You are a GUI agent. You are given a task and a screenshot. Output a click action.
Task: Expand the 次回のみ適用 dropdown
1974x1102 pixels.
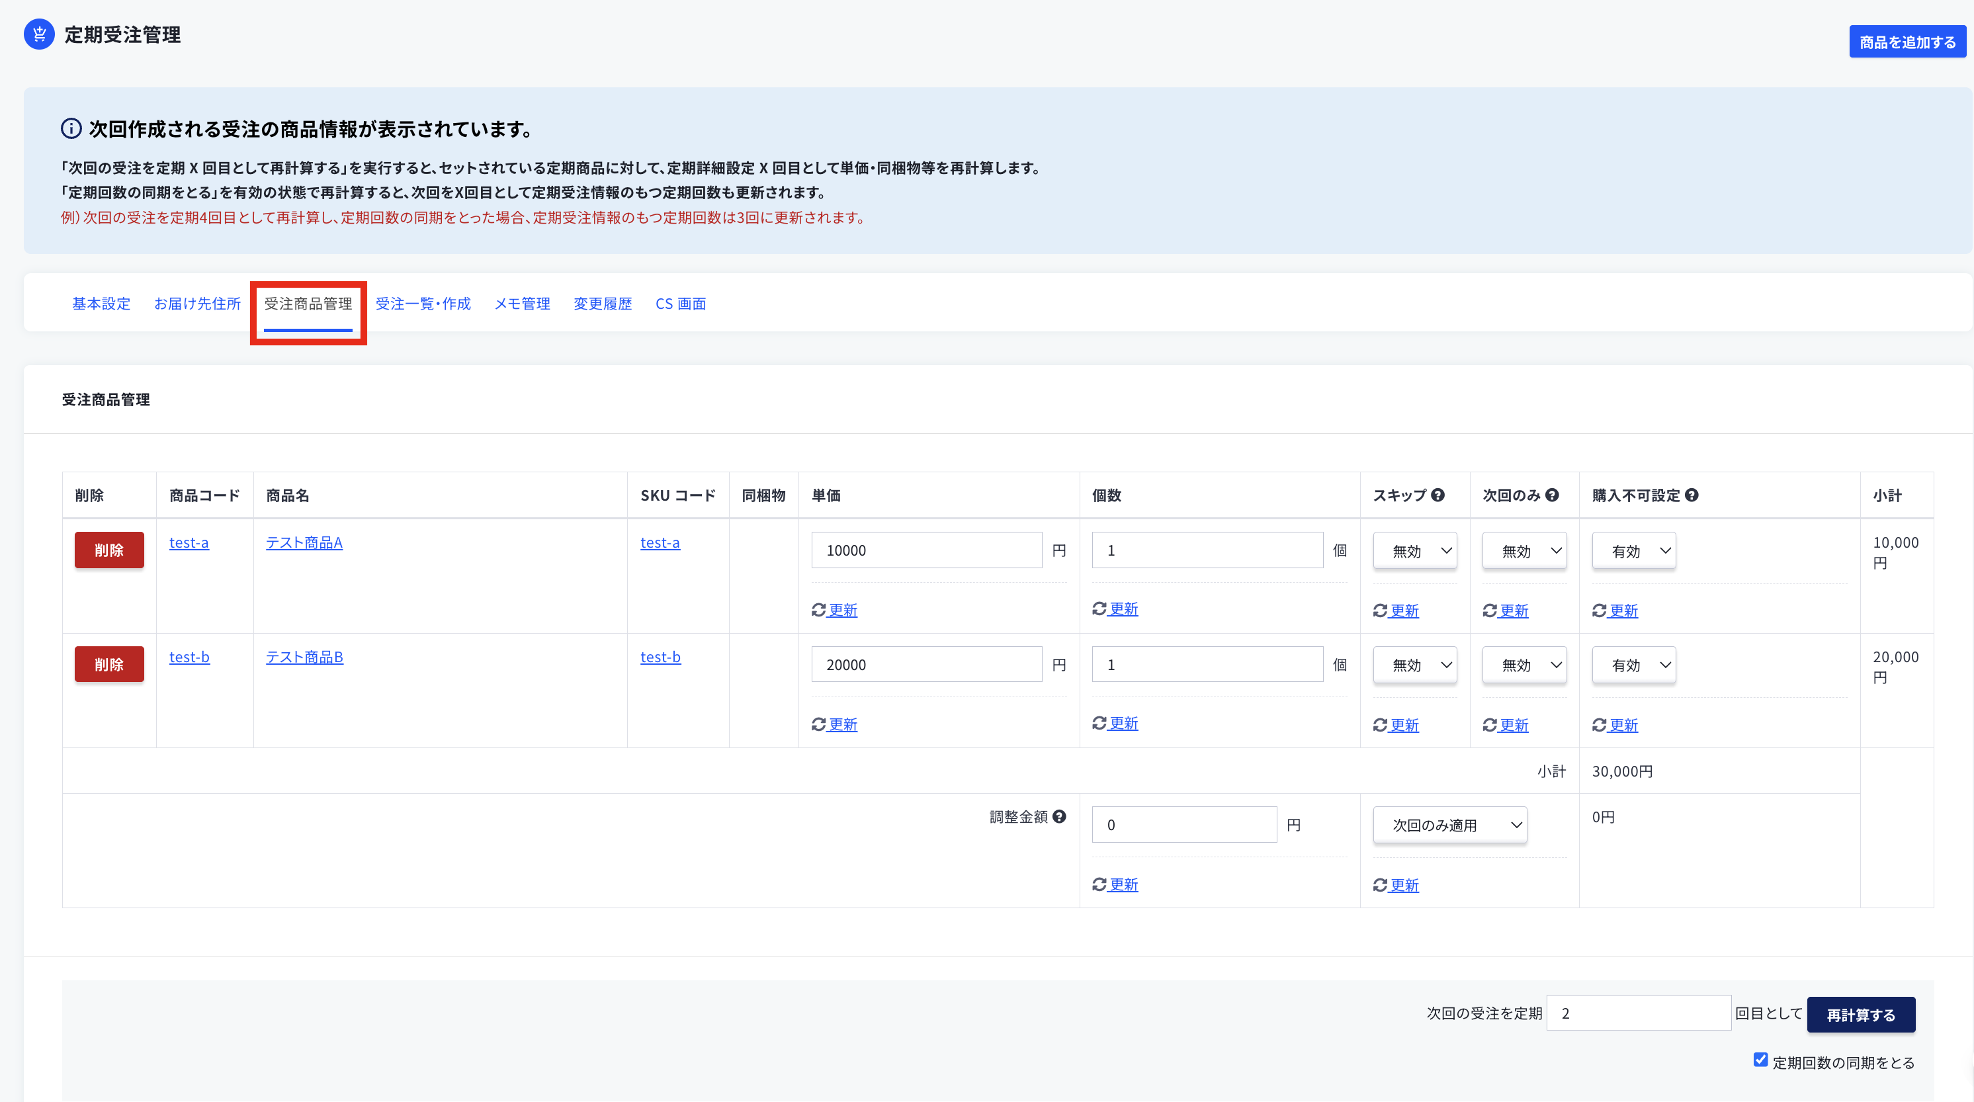[1450, 825]
